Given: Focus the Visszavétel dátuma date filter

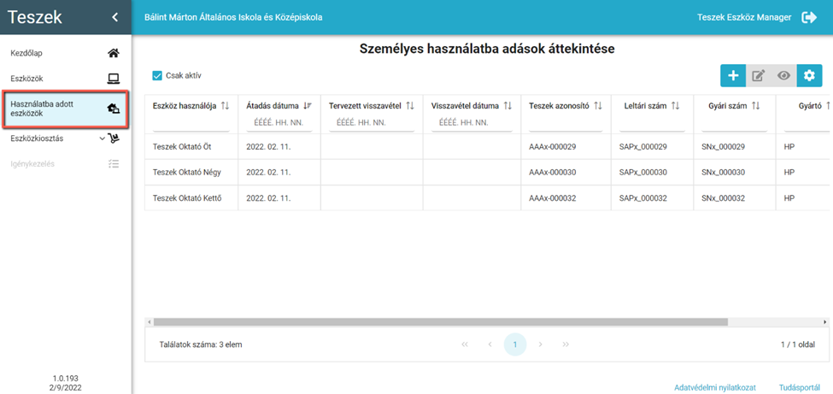Looking at the screenshot, I should click(x=472, y=123).
